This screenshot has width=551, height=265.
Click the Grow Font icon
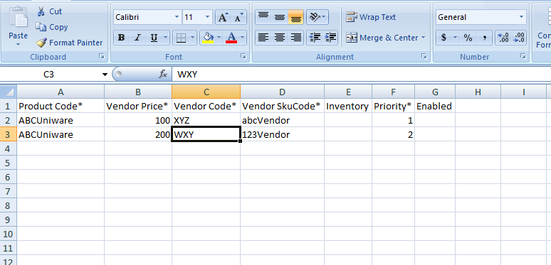[223, 17]
